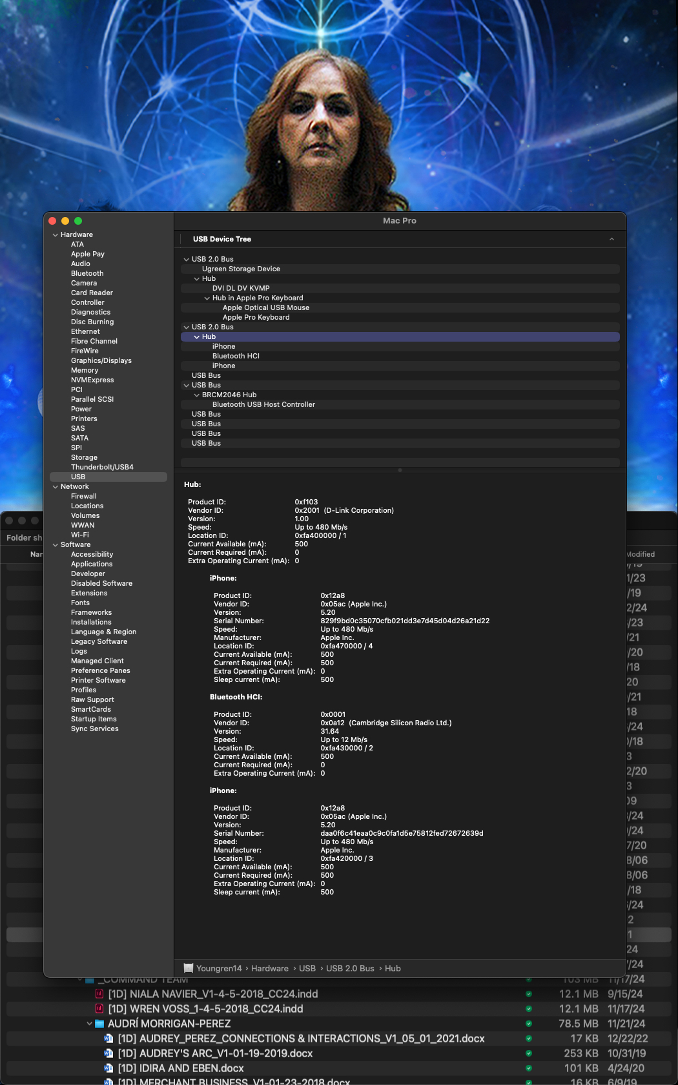
Task: Click the sync status icon for AUDRÍ MORRIGAN-PEREZ folder
Action: pos(529,1024)
